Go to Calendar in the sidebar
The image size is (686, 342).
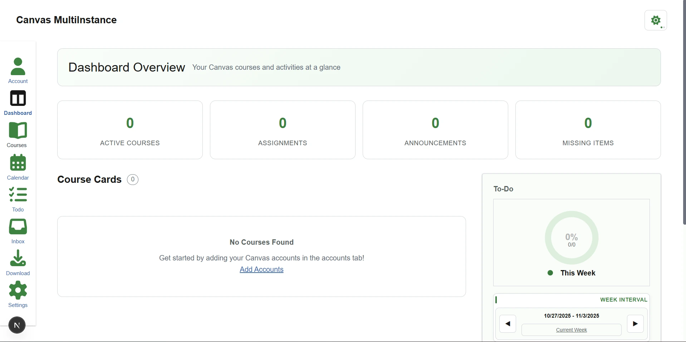18,167
